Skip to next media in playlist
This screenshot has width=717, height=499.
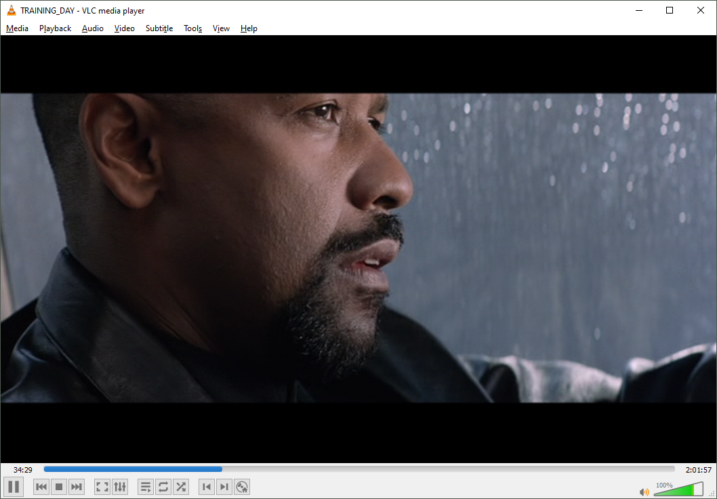coord(77,487)
